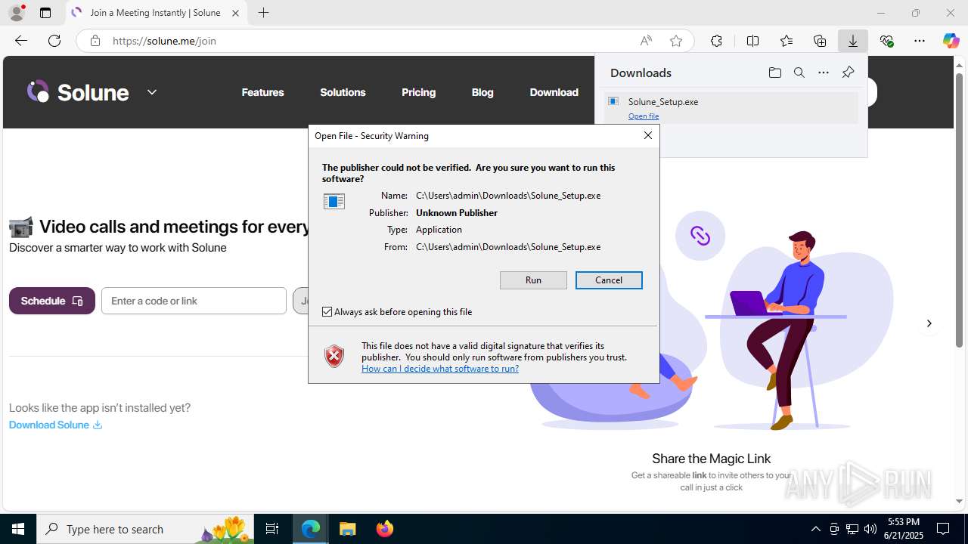
Task: Open the clock showing 5:53 PM
Action: pyautogui.click(x=904, y=529)
